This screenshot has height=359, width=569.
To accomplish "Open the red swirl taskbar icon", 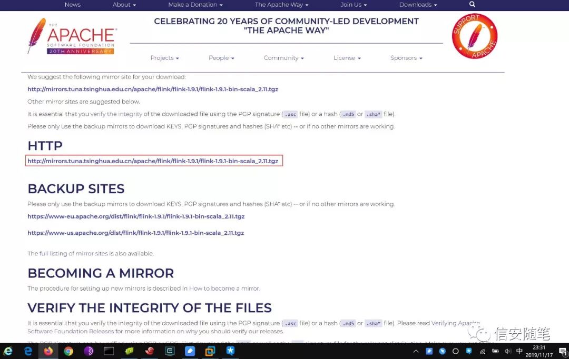I will [x=150, y=351].
